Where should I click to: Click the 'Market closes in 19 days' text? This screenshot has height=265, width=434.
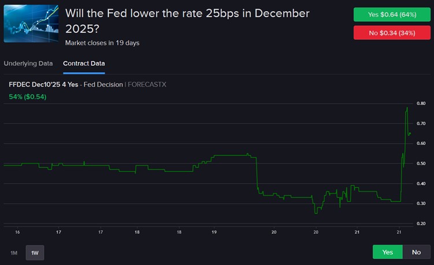pyautogui.click(x=102, y=43)
